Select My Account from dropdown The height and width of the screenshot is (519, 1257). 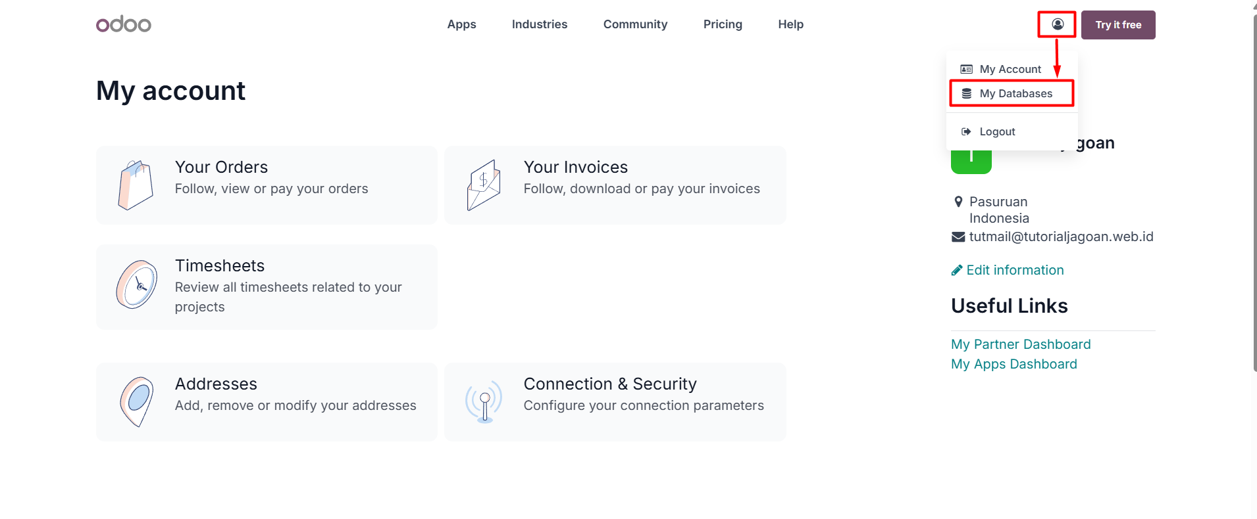tap(1012, 69)
